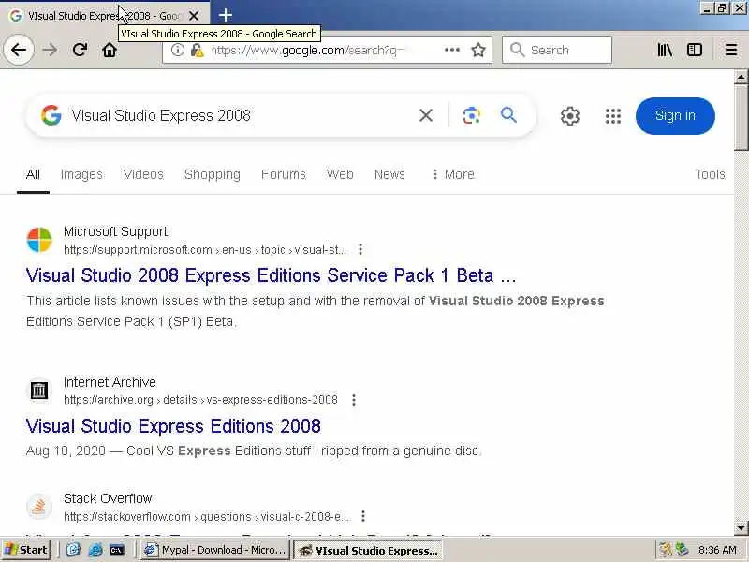Click the Internet Archive favicon
The width and height of the screenshot is (749, 562).
39,391
